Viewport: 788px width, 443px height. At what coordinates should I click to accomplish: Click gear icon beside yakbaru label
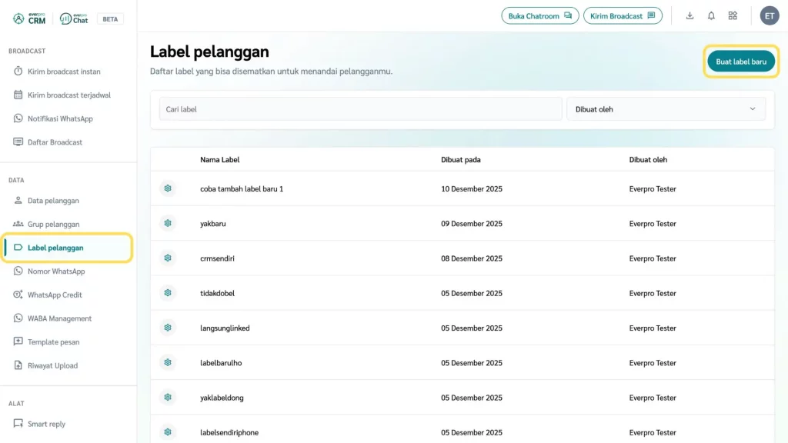point(168,223)
